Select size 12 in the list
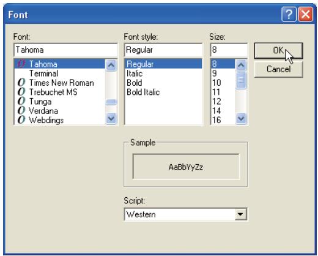The height and width of the screenshot is (256, 318). 223,102
